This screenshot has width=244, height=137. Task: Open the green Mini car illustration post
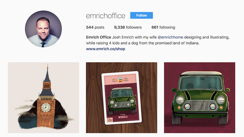[x=199, y=98]
